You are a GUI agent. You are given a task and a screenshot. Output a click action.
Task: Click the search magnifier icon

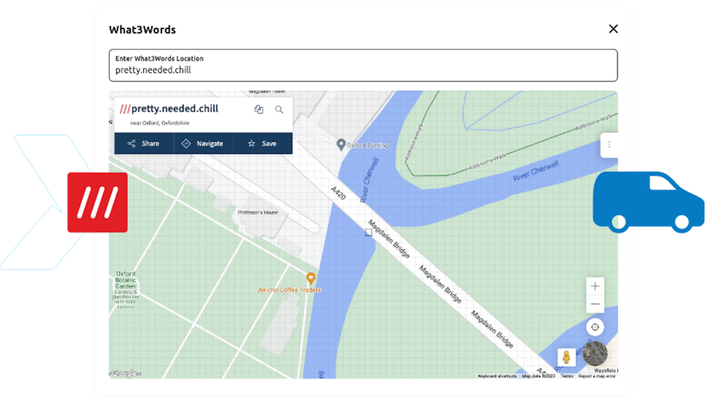pos(279,109)
